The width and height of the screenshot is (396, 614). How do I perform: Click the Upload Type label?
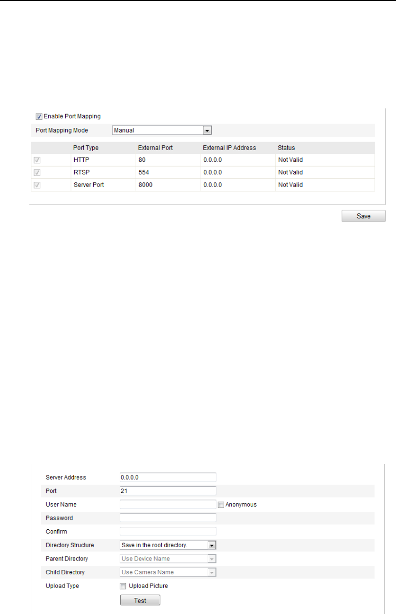[62, 586]
